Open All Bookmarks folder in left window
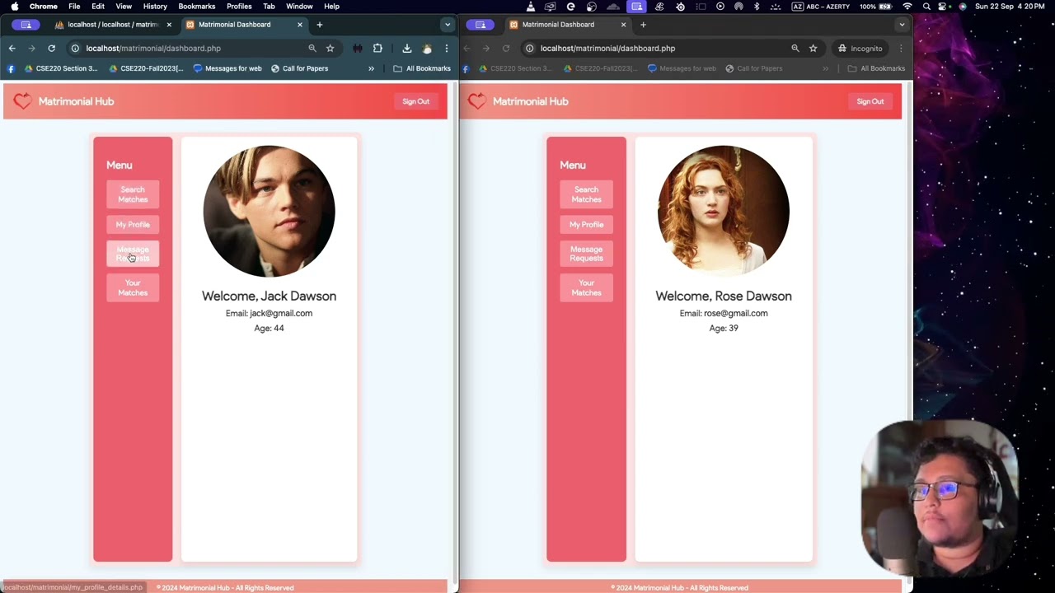The image size is (1055, 593). [x=422, y=68]
